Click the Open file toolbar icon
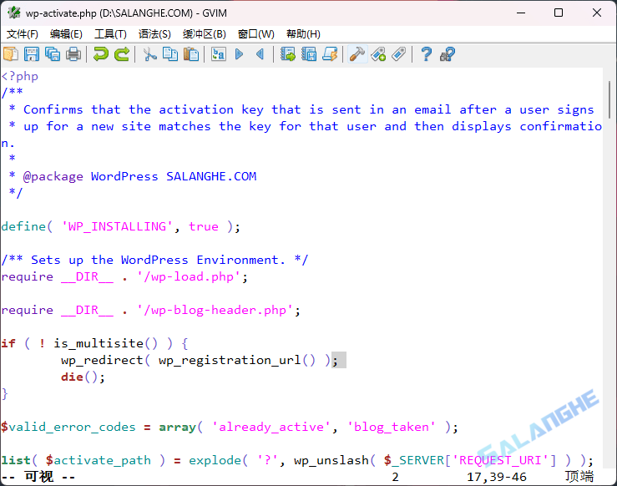The width and height of the screenshot is (617, 486). click(11, 54)
